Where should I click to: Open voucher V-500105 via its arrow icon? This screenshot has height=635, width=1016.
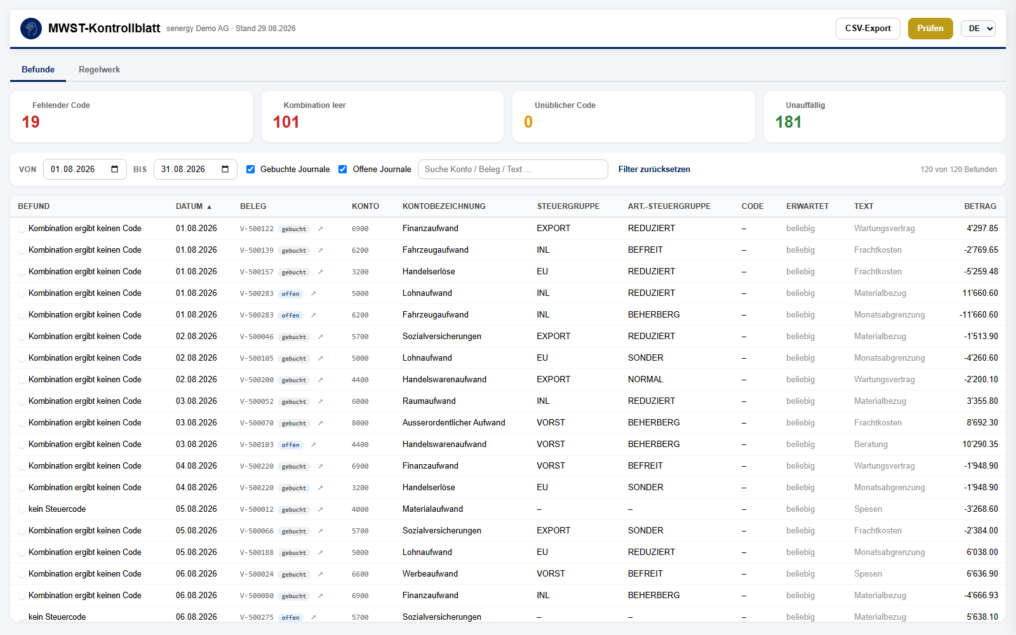[x=320, y=359]
